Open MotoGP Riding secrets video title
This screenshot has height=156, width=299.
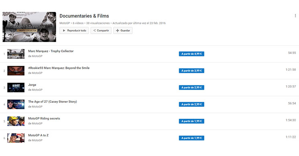(44, 118)
